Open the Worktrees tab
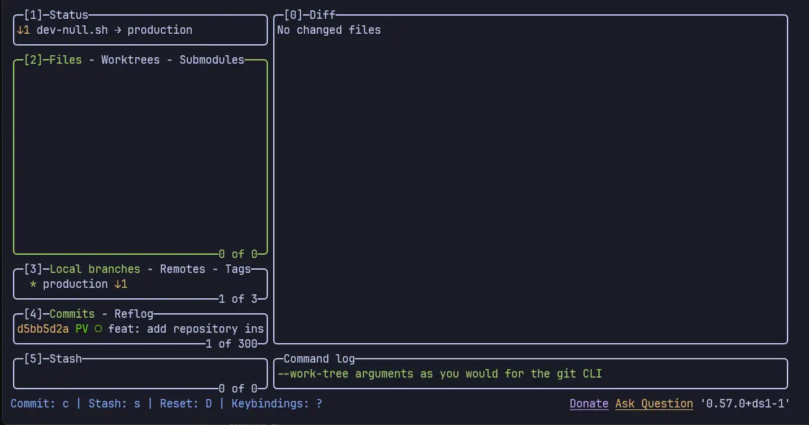Screen dimensions: 809x425 tap(131, 60)
